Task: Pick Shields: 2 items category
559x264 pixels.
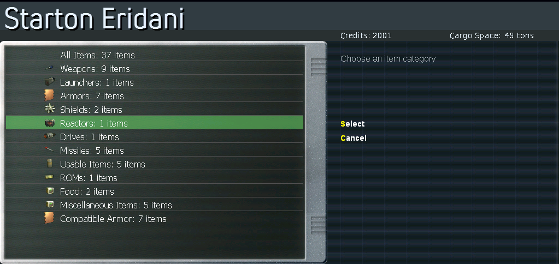Action: [x=155, y=110]
